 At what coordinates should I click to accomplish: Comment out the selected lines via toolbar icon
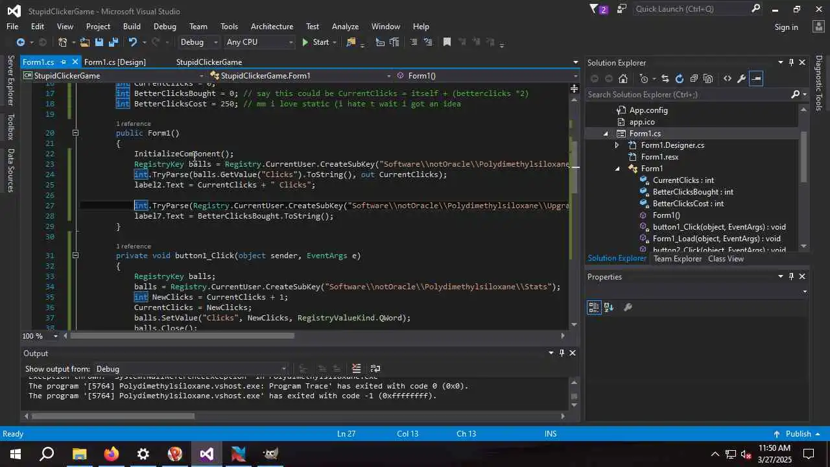(x=414, y=42)
